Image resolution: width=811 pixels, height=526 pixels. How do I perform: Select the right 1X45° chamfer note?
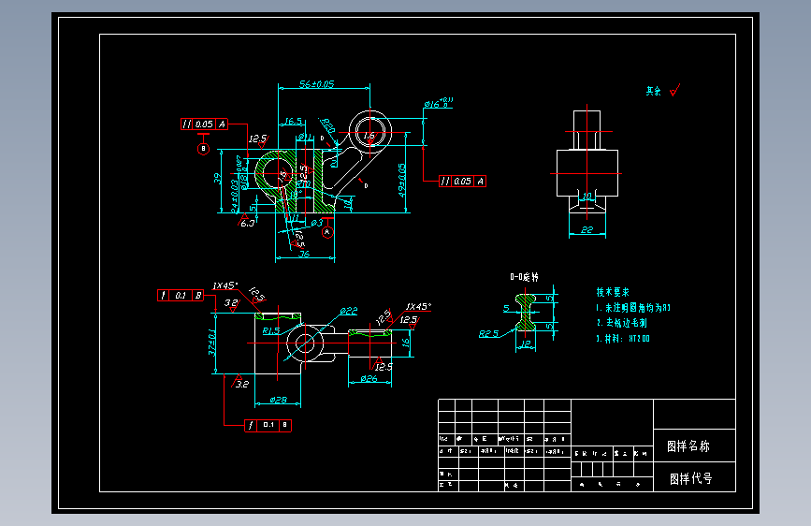tap(418, 306)
